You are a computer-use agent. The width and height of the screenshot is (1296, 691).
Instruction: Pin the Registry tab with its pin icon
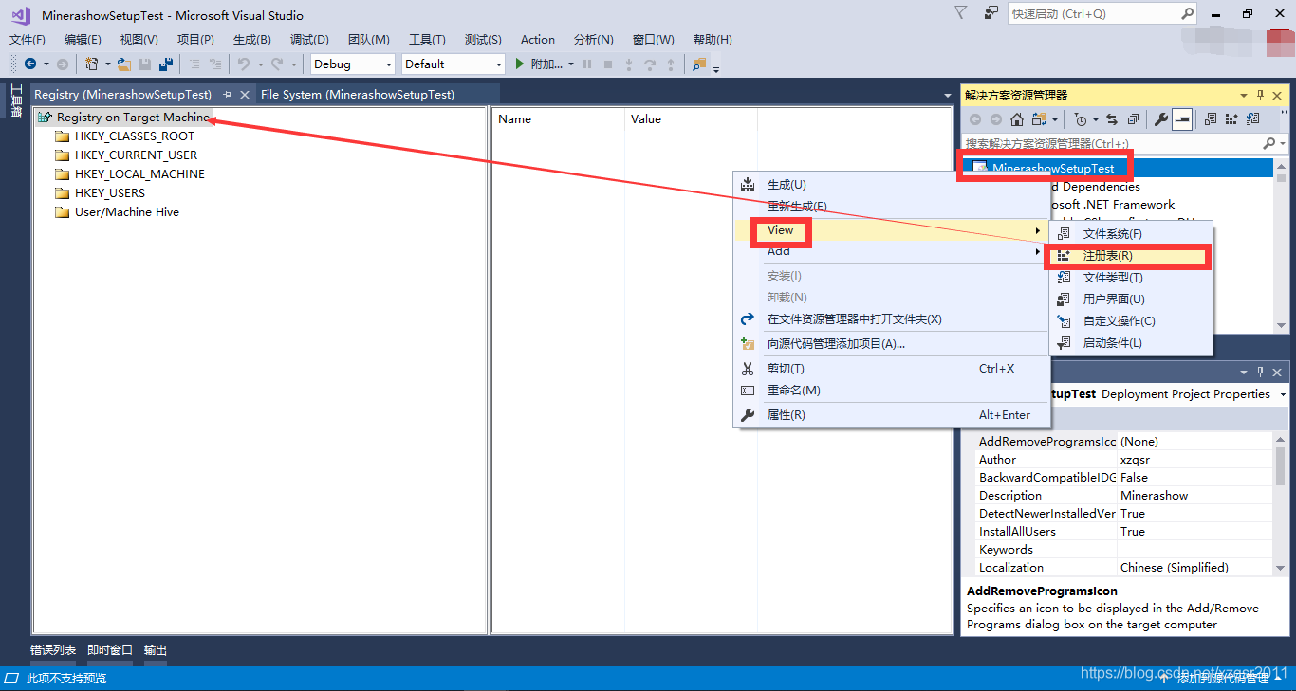click(227, 95)
